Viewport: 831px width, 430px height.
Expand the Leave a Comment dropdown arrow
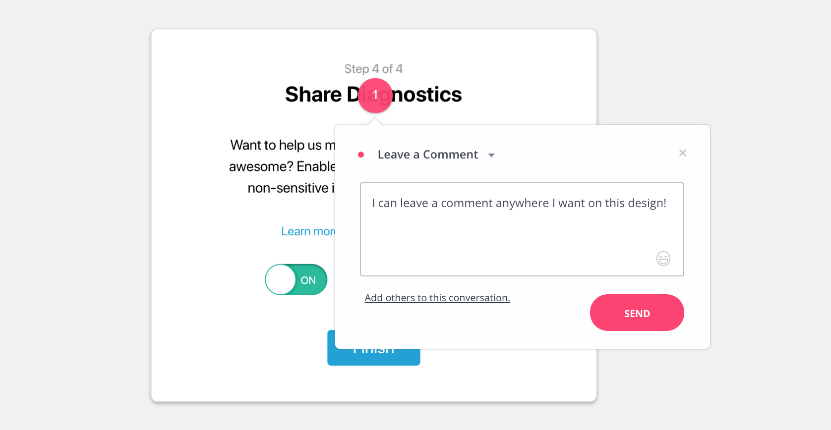coord(491,155)
